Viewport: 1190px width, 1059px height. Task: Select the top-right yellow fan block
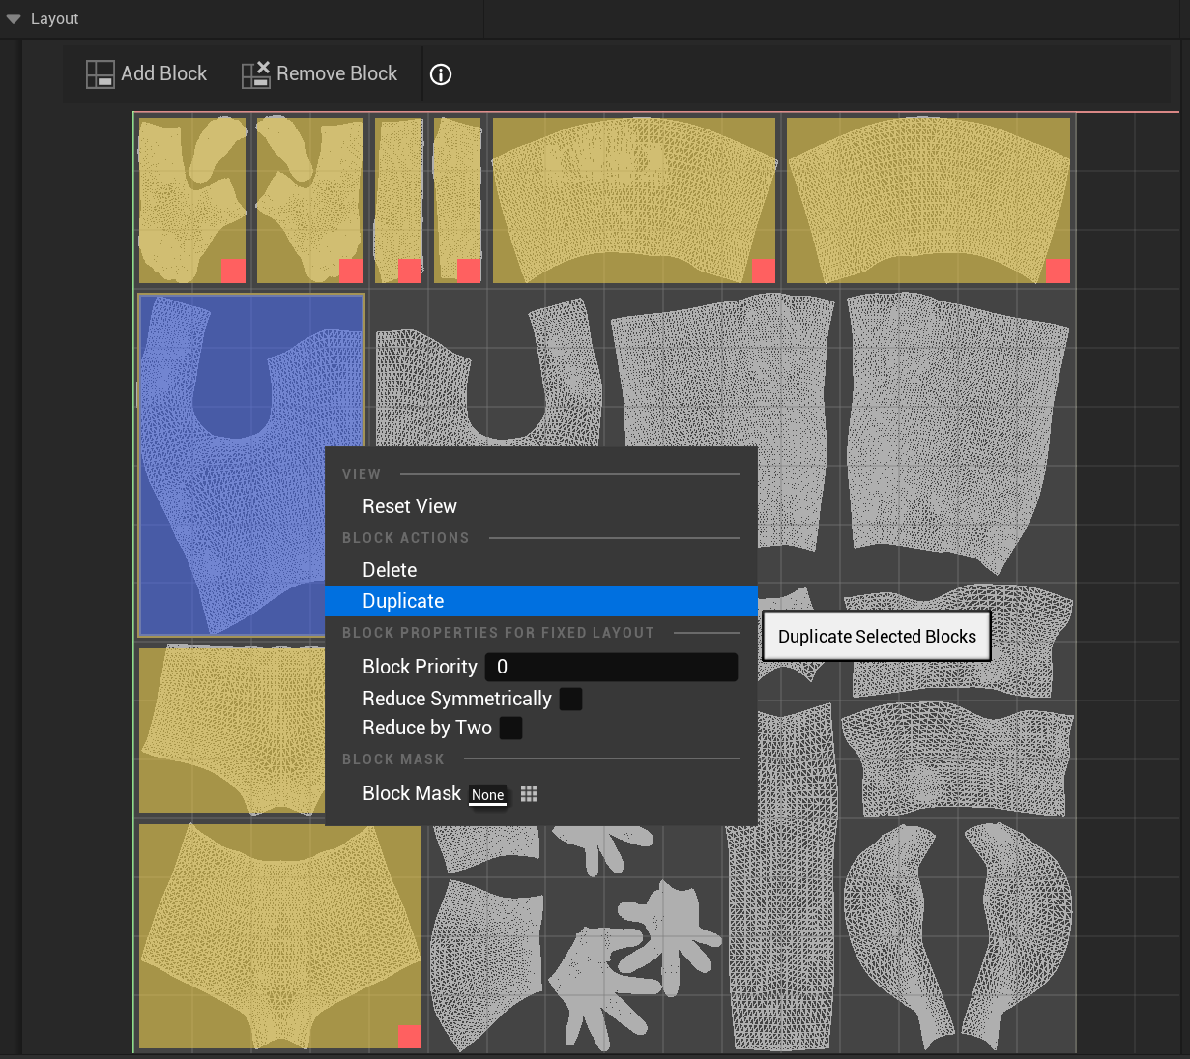[x=928, y=200]
